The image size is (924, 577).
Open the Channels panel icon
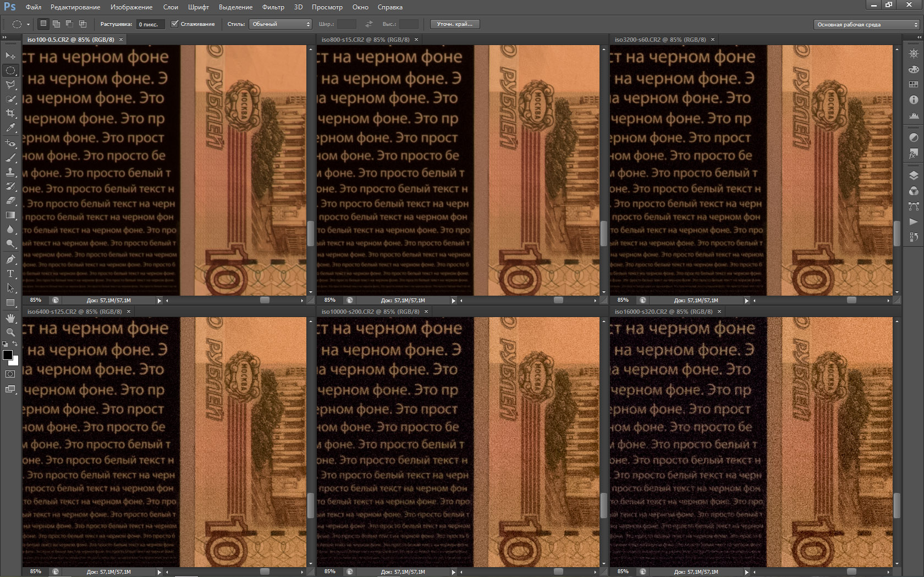pos(914,191)
